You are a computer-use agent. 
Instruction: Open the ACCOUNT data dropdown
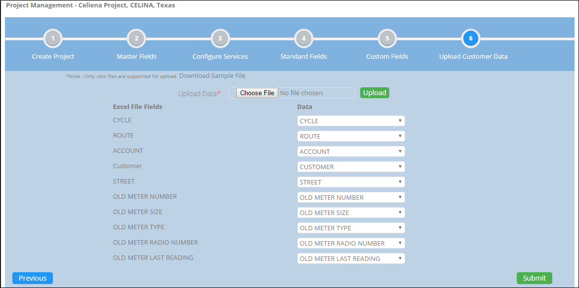click(351, 151)
